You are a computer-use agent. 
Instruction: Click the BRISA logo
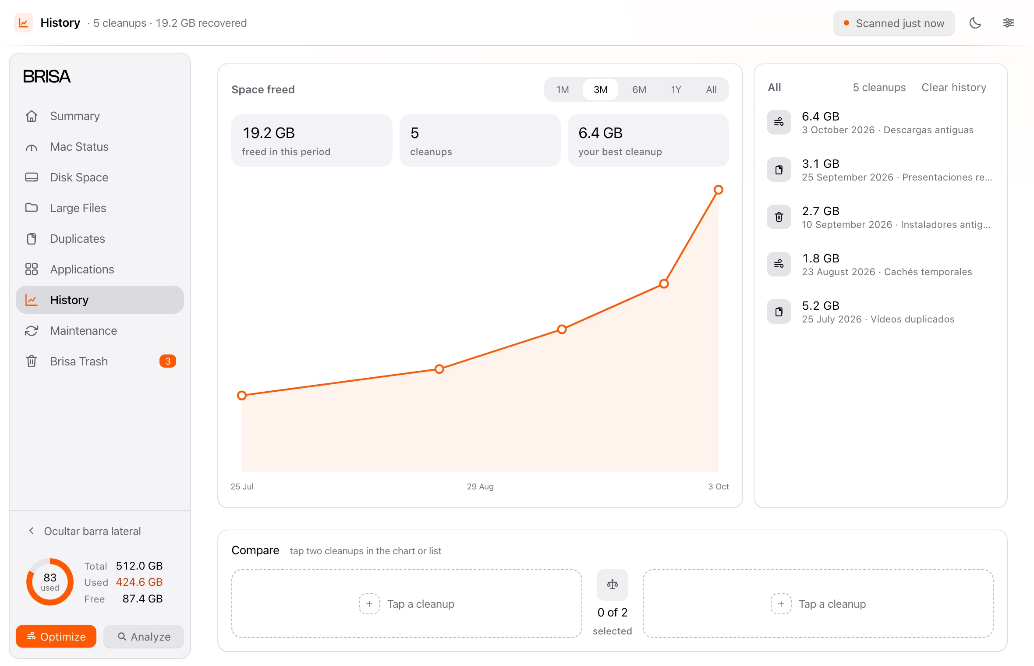(x=46, y=77)
